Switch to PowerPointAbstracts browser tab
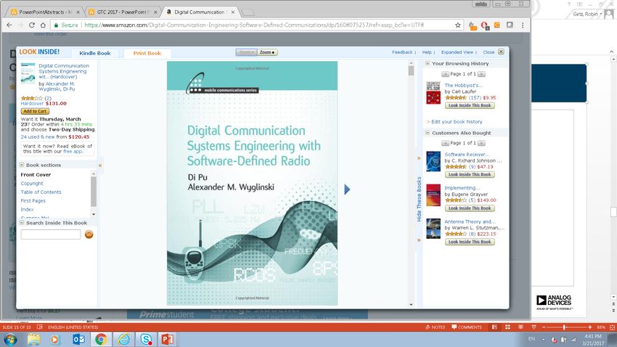 pyautogui.click(x=45, y=12)
